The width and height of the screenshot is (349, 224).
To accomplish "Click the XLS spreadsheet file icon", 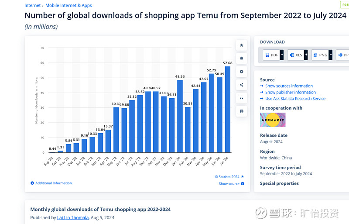I will click(x=292, y=55).
